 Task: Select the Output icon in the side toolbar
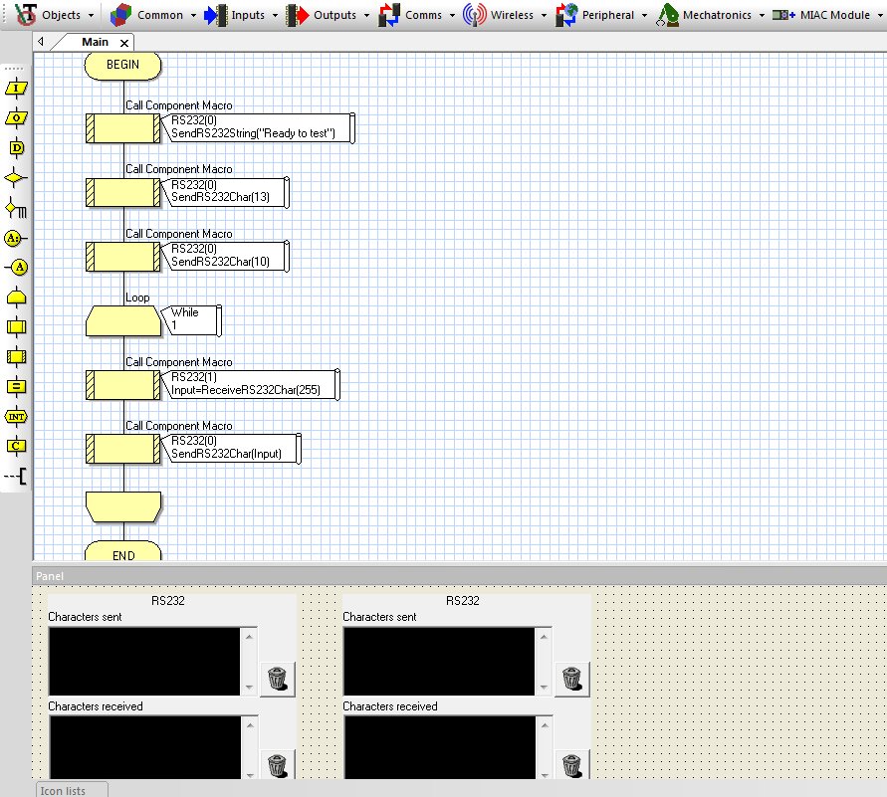click(x=16, y=118)
